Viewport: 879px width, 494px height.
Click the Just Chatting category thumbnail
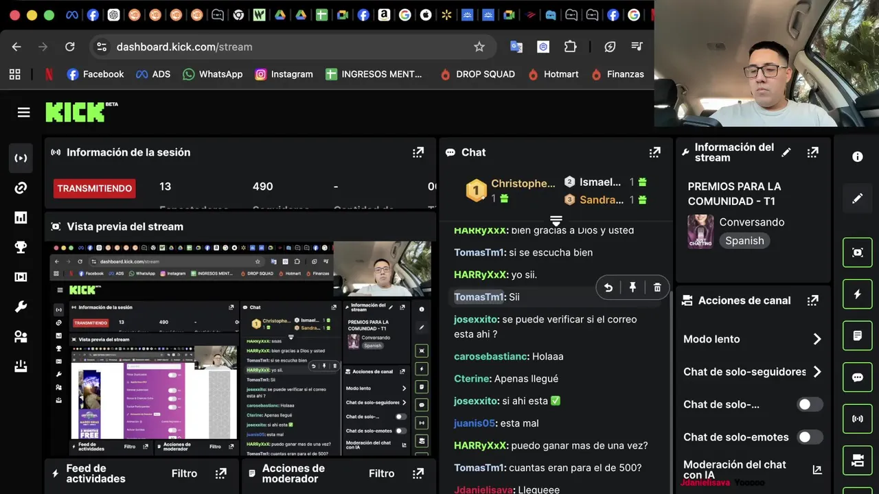coord(700,231)
